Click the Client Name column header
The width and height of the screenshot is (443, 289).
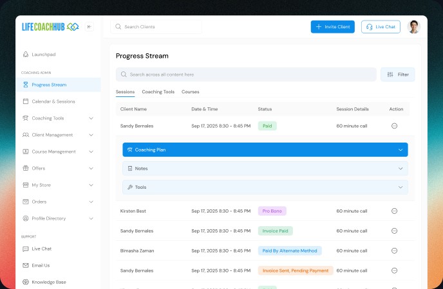[x=133, y=109]
